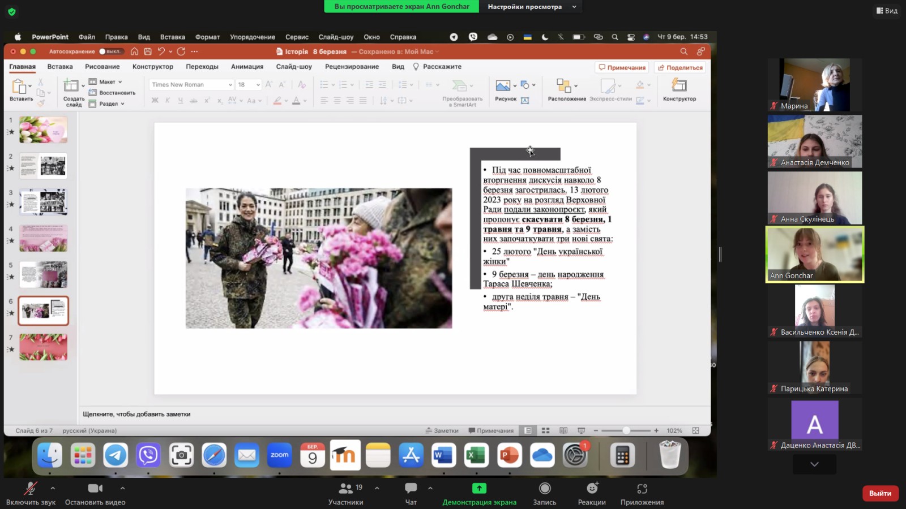This screenshot has height=509, width=906.
Task: Open the Zoom Chat panel
Action: tap(411, 489)
